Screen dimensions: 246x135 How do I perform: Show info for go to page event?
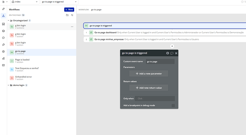pyautogui.click(x=168, y=53)
